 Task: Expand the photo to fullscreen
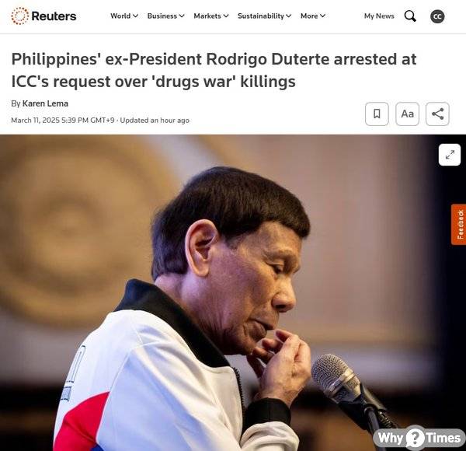coord(450,155)
